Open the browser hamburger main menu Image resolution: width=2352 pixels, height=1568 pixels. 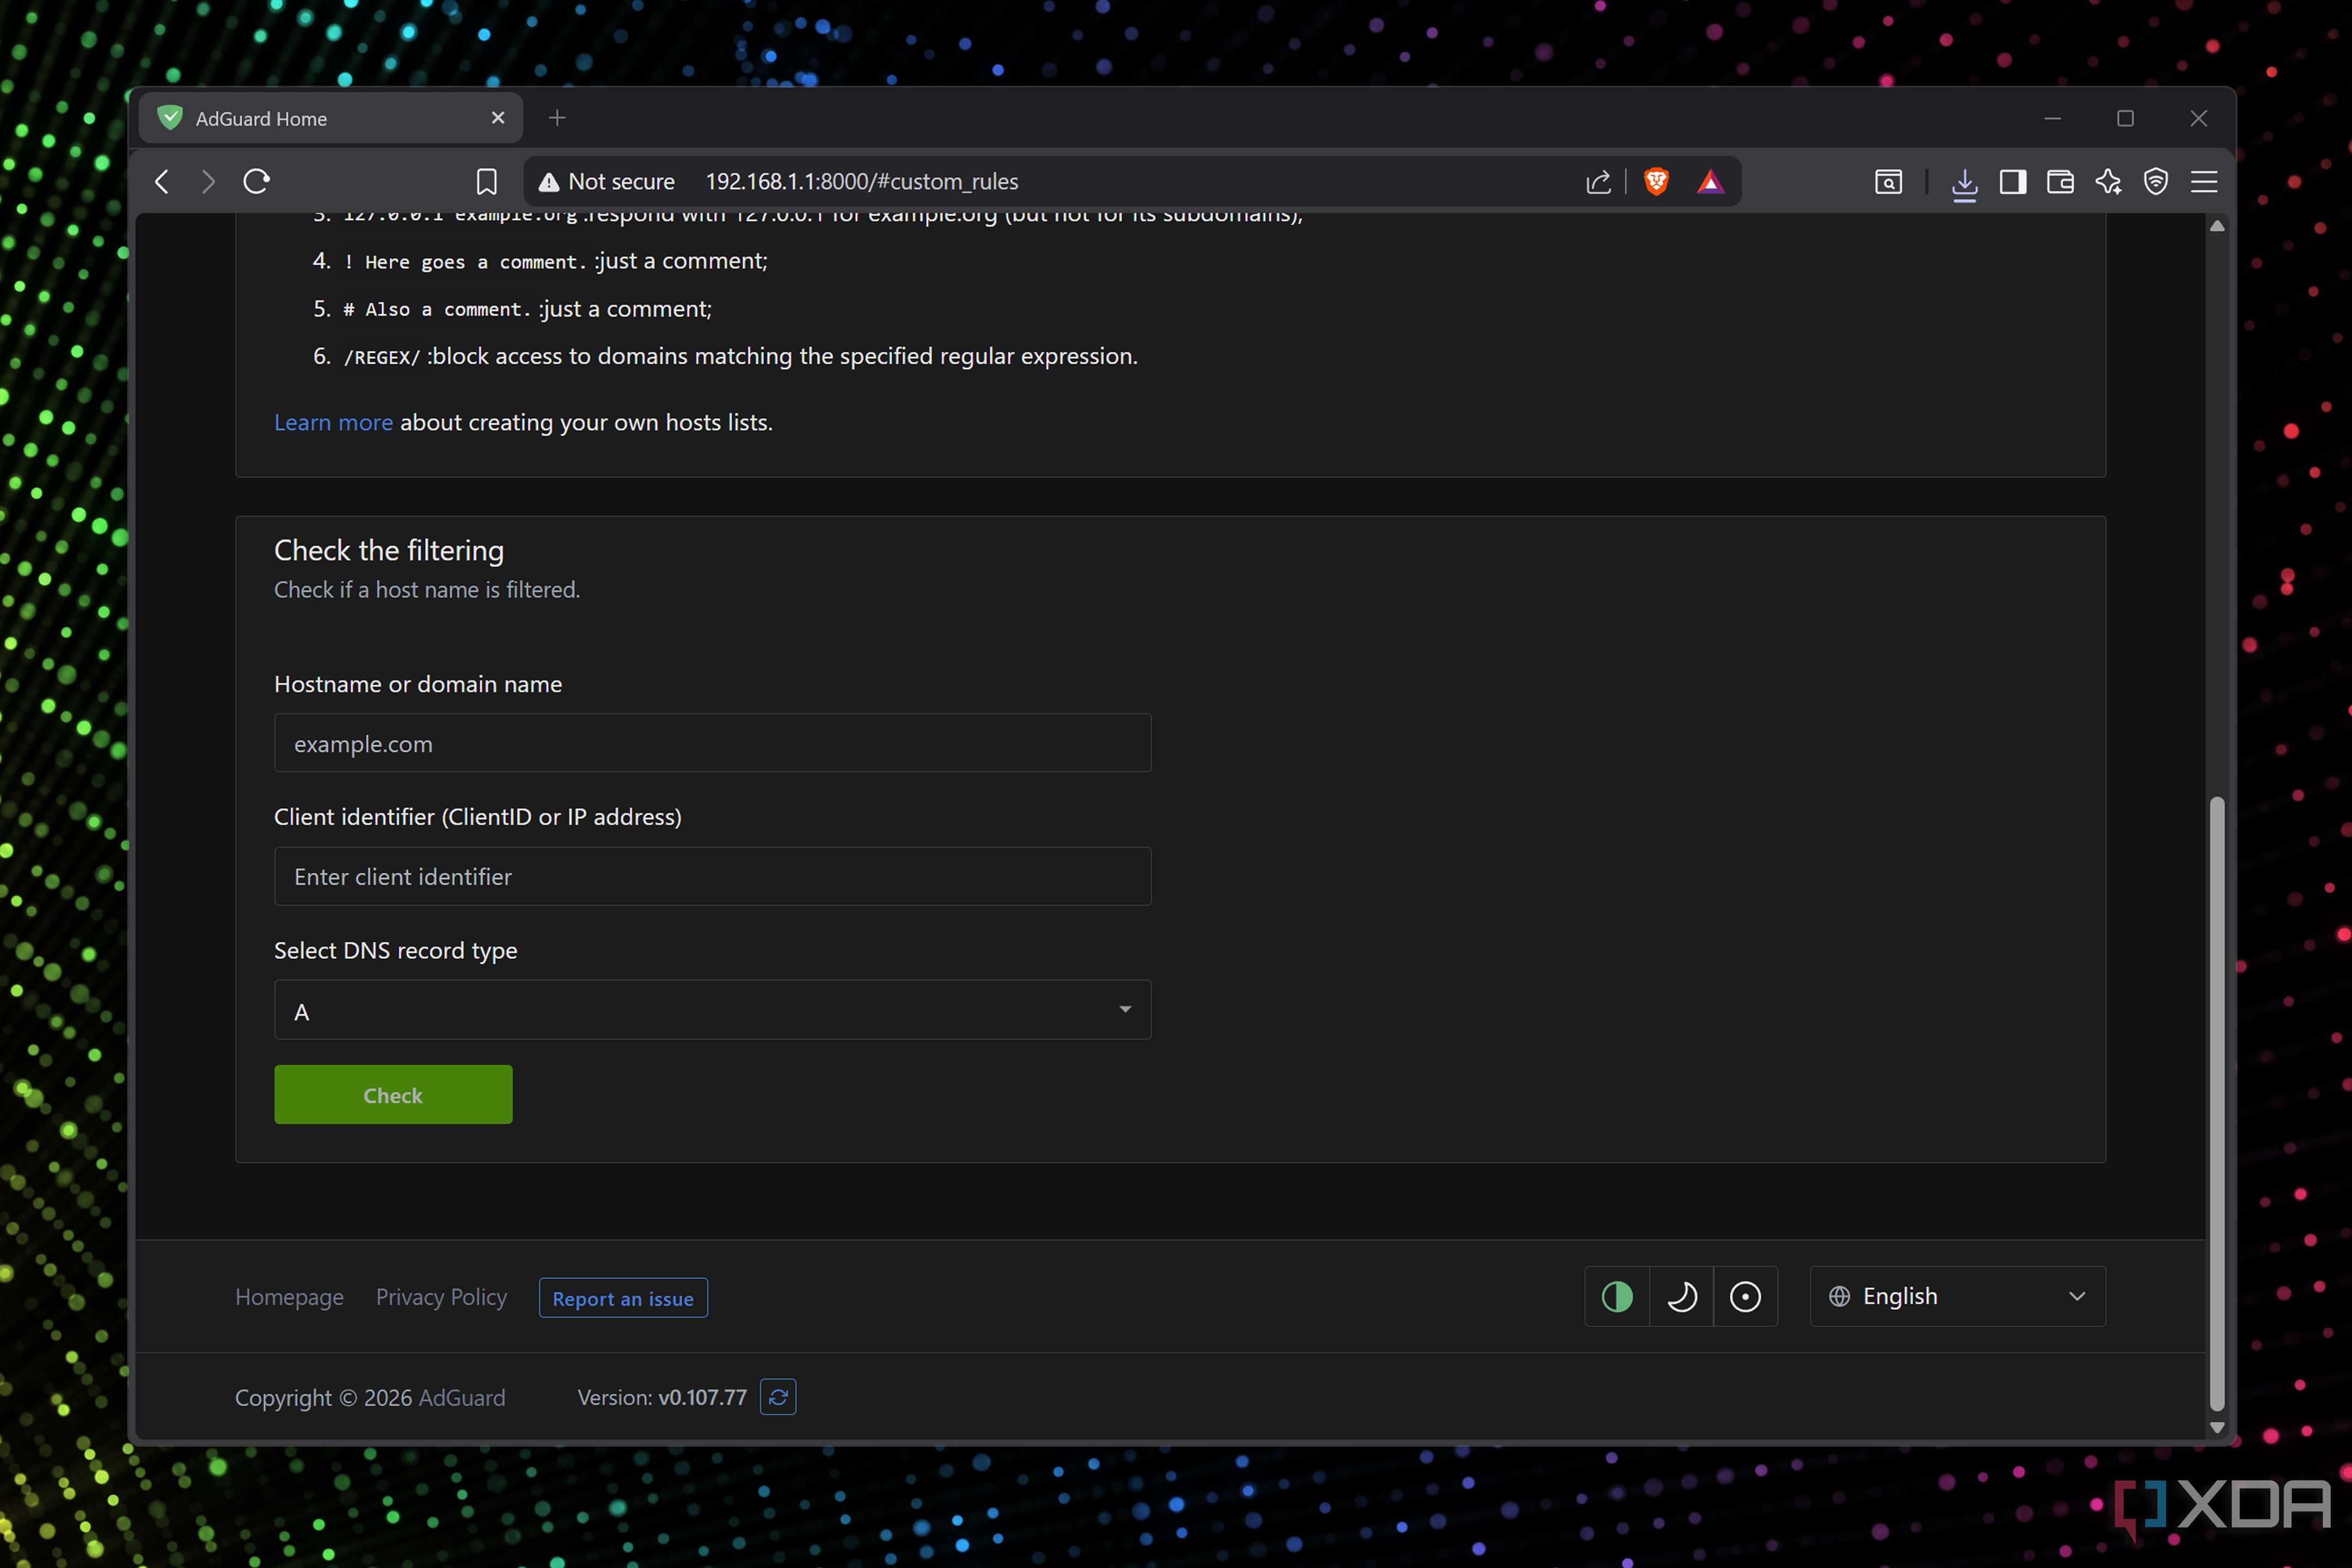2204,181
